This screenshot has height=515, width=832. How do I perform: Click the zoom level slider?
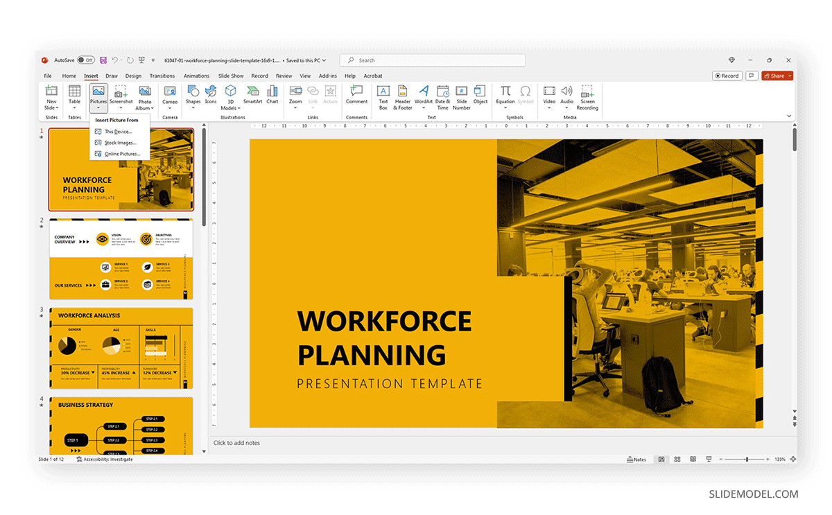click(747, 459)
